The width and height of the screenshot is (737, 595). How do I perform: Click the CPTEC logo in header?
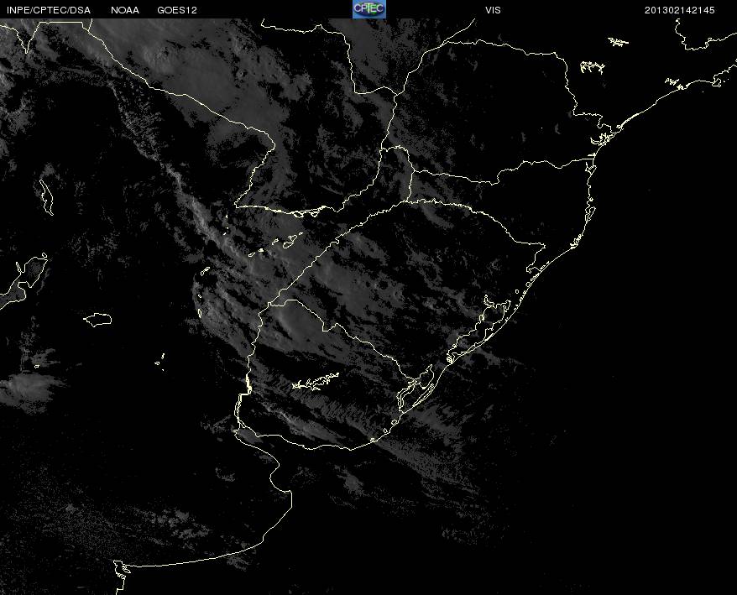(369, 9)
